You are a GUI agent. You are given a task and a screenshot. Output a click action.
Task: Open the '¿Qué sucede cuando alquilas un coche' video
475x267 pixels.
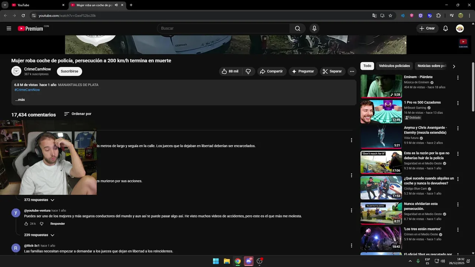coord(429,181)
